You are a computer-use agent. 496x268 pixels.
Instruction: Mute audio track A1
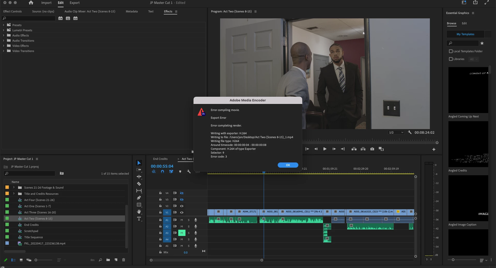point(182,220)
